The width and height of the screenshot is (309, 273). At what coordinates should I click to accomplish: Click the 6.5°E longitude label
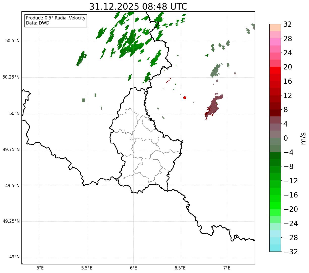pos(180,268)
